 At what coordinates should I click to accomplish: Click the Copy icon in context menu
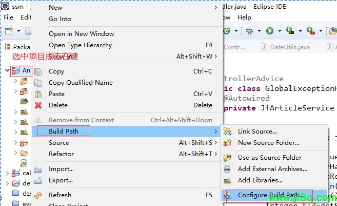38,71
